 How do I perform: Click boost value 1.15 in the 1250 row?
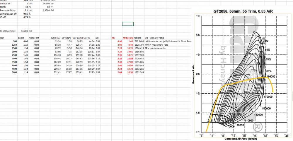pos(23,45)
